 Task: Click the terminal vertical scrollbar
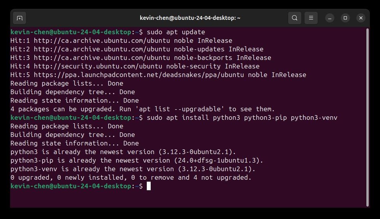click(x=368, y=117)
